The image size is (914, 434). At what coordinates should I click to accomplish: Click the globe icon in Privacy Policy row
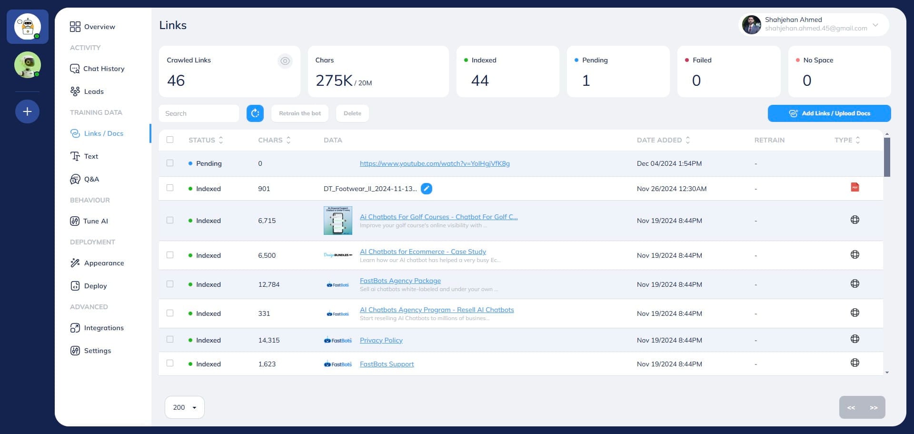tap(854, 339)
